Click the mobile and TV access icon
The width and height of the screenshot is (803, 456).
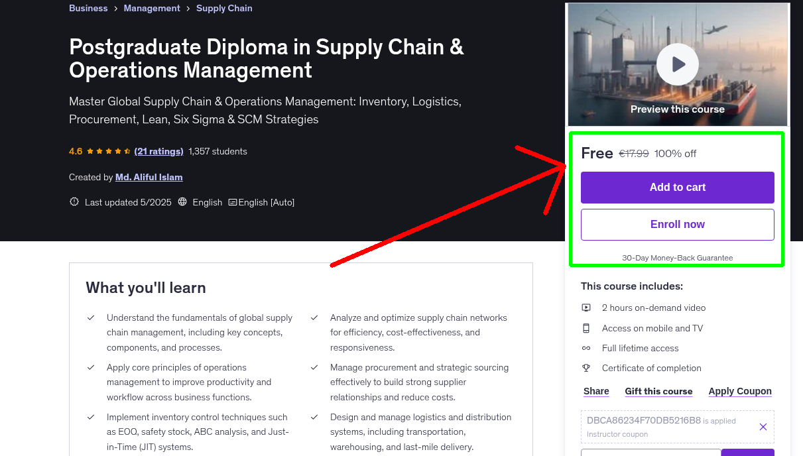coord(586,327)
